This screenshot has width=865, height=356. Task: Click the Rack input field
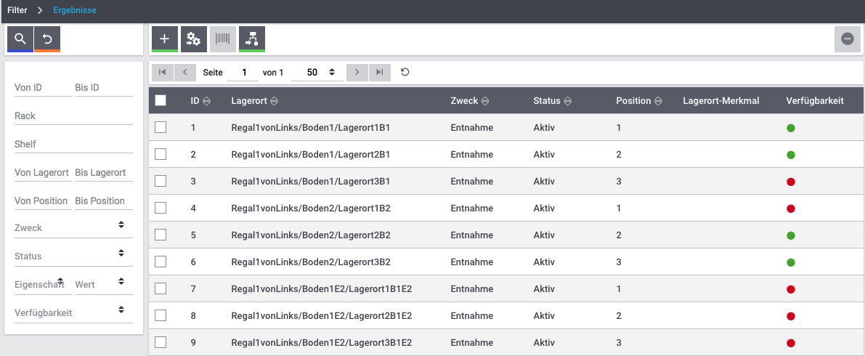tap(73, 116)
